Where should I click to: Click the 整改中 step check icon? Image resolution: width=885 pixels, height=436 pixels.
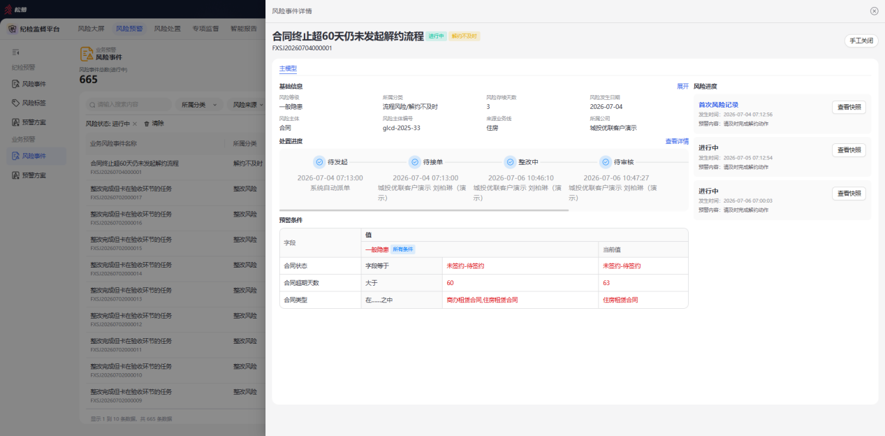click(510, 162)
